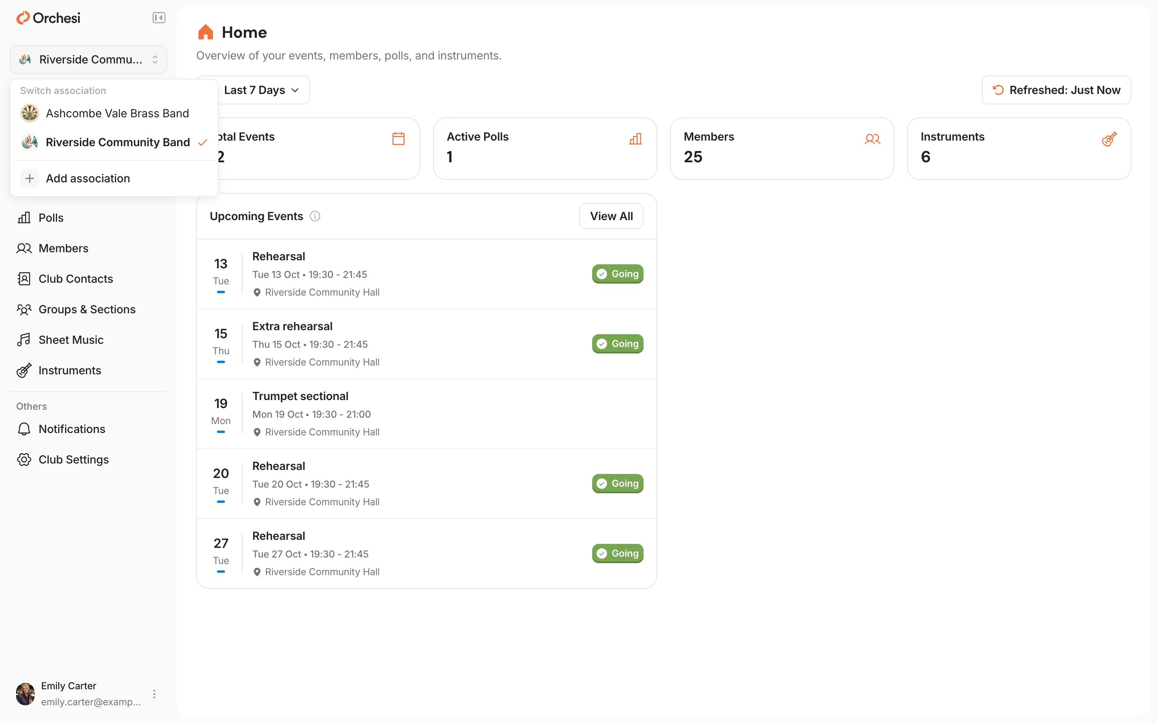Open the Last 7 Days dropdown

tap(261, 90)
